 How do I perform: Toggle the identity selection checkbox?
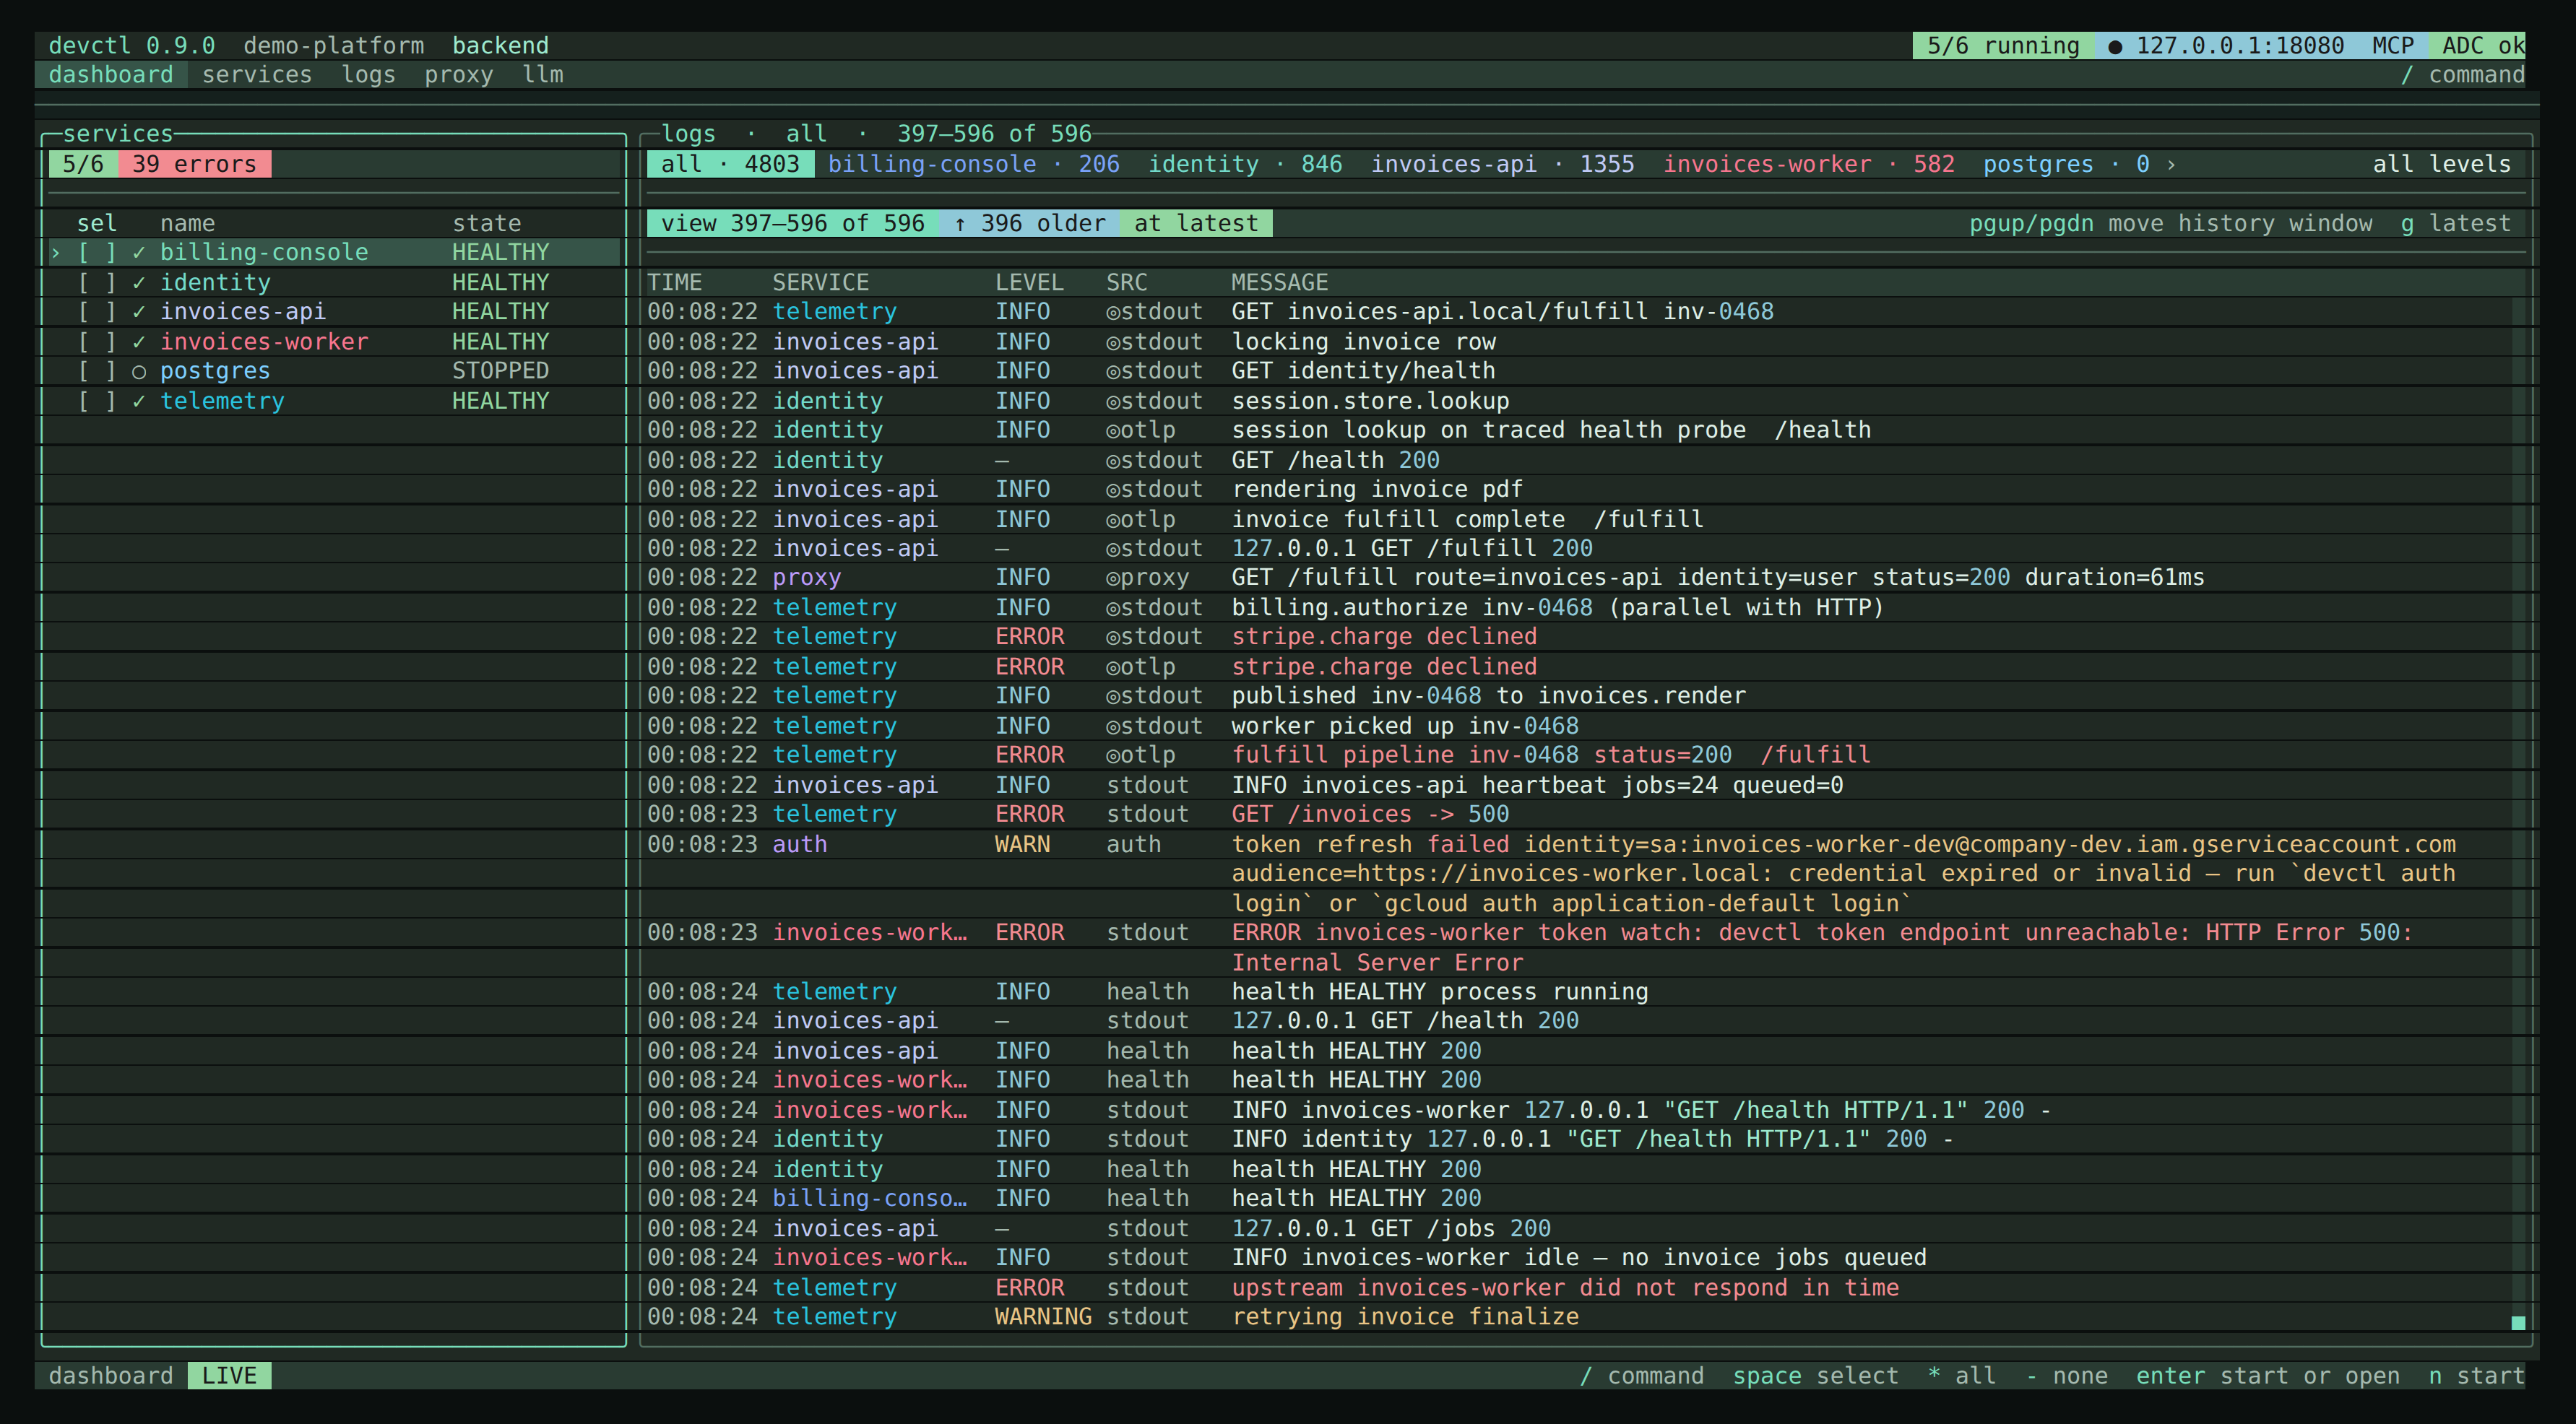(x=97, y=282)
